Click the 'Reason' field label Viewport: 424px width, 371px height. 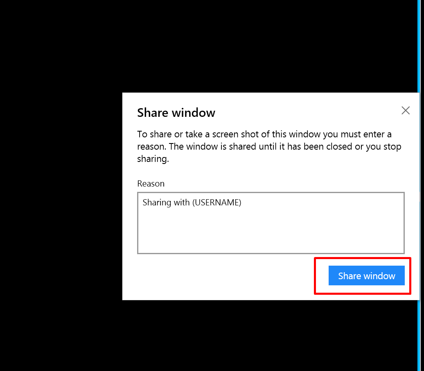tap(151, 184)
